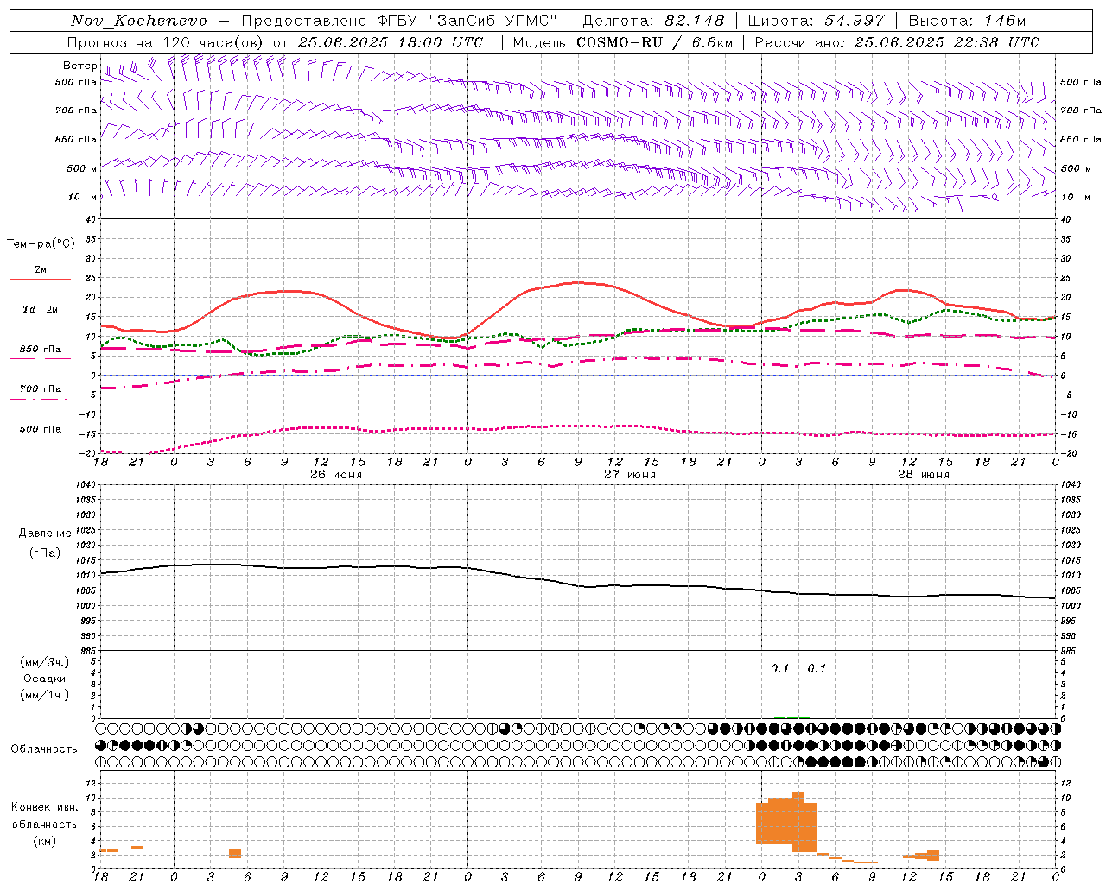Click the 'Ветер' wind panel label
Image resolution: width=1106 pixels, height=884 pixels.
click(x=79, y=66)
